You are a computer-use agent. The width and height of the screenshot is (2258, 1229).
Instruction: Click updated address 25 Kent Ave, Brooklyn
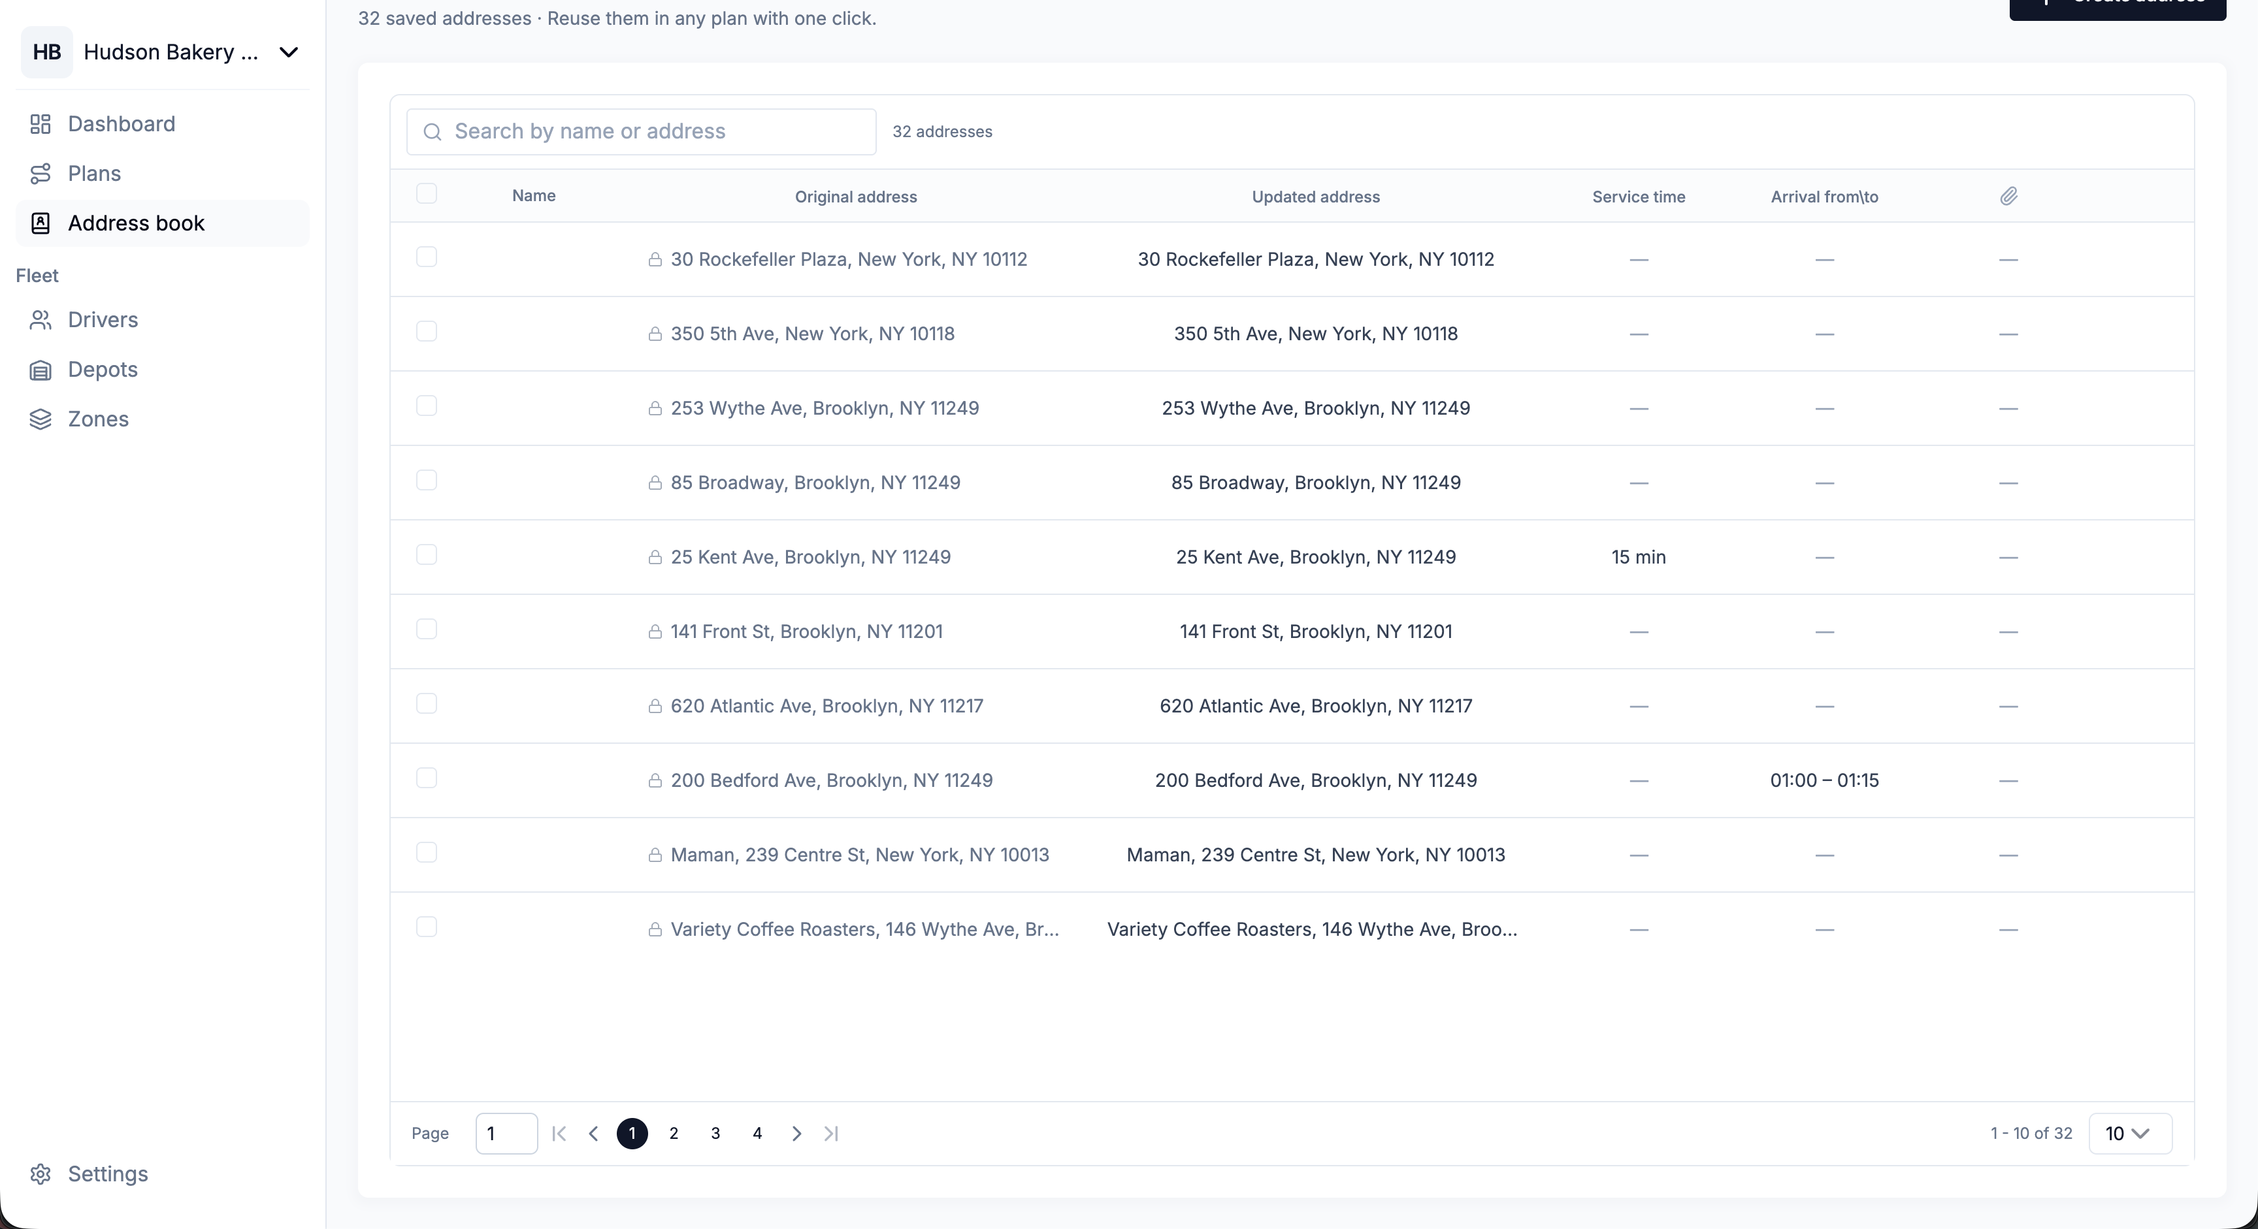[x=1316, y=557]
